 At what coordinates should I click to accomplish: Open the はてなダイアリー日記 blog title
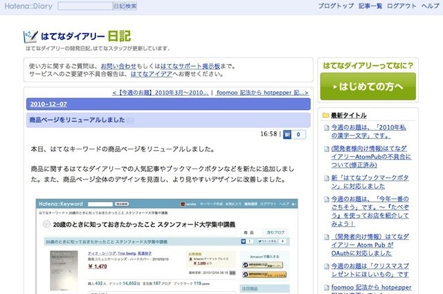tap(86, 36)
